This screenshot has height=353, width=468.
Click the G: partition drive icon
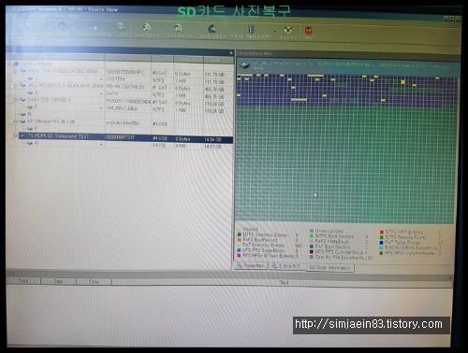point(30,143)
